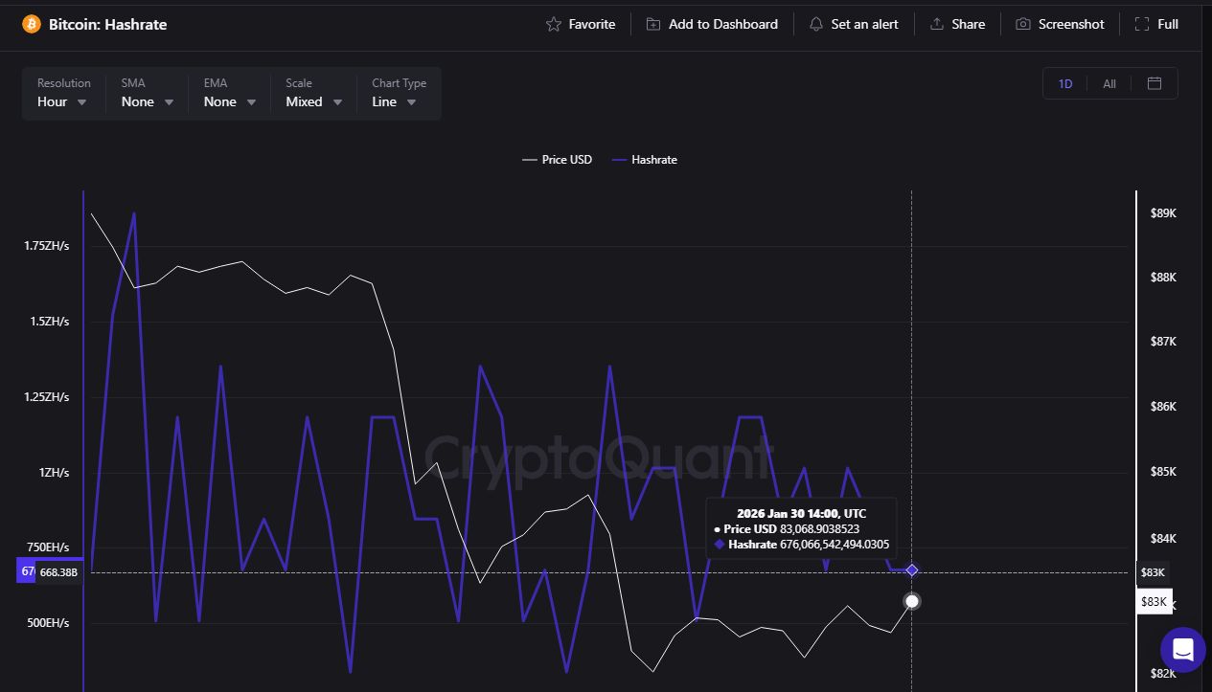Expand the SMA dropdown
This screenshot has width=1212, height=692.
[x=146, y=101]
